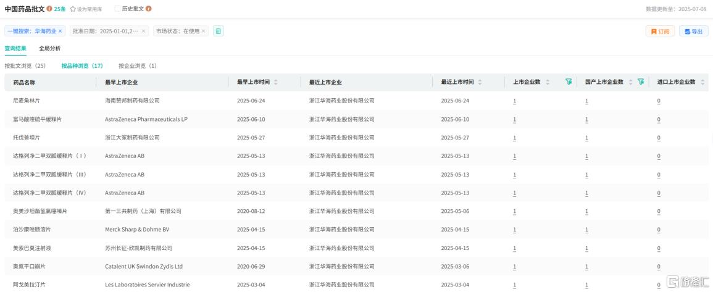Click drug name 托伐普坦片

[x=27, y=138]
